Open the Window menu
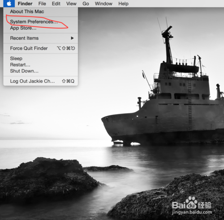This screenshot has width=224, height=220. pos(103,4)
